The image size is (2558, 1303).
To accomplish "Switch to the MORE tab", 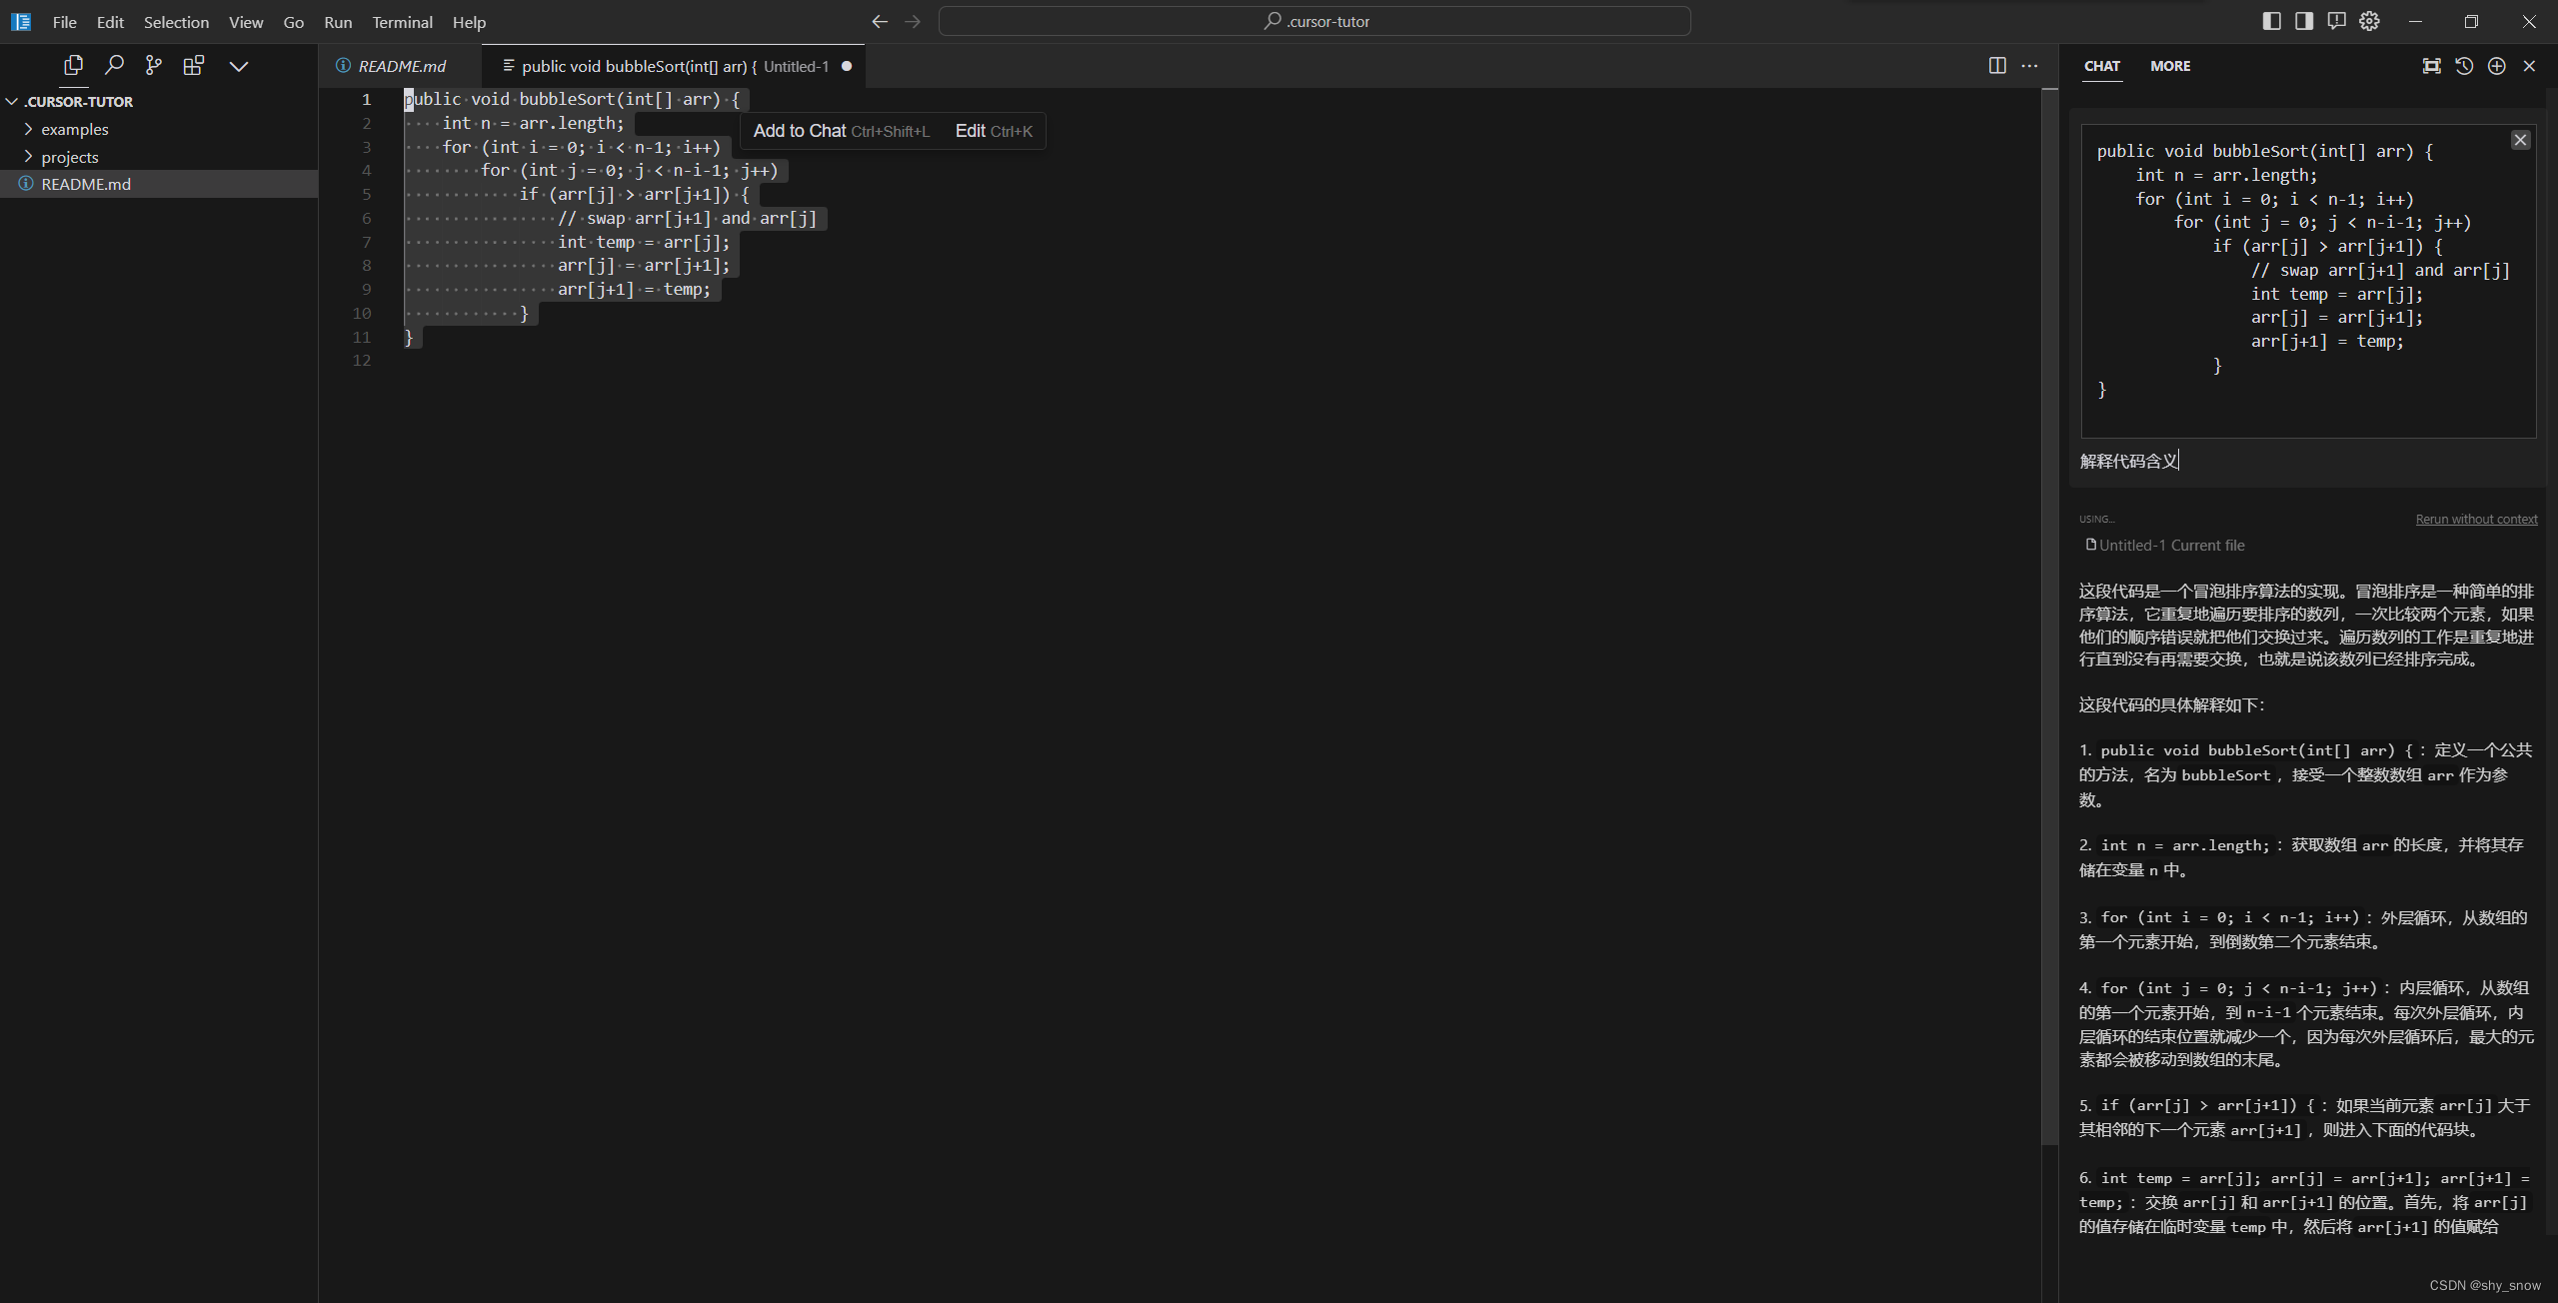I will click(x=2170, y=66).
